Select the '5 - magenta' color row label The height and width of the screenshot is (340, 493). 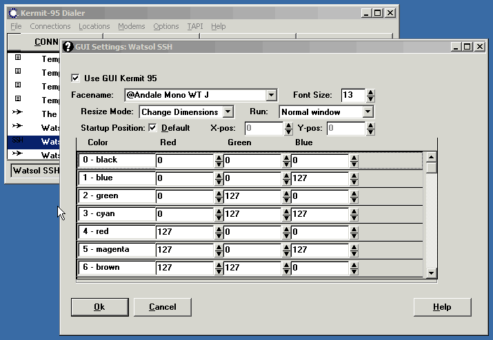(117, 250)
